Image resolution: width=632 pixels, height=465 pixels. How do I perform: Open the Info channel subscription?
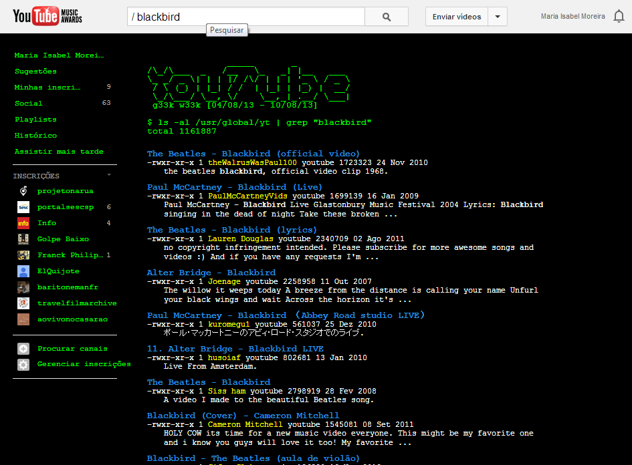pyautogui.click(x=47, y=223)
